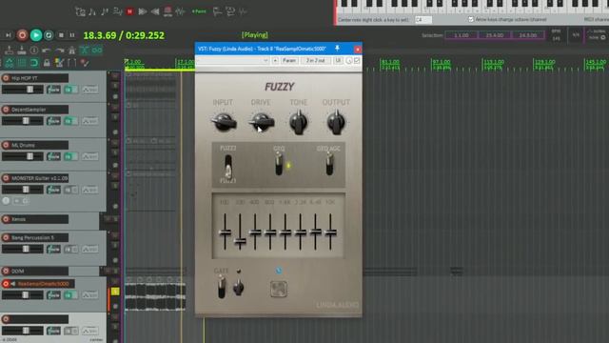Click the Redo arrow toolbar icon

tap(59, 50)
